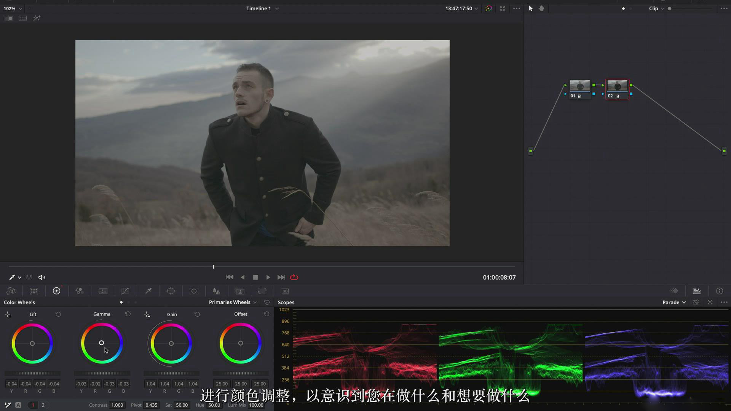Viewport: 731px width, 411px height.
Task: Select node 01 thumbnail
Action: click(x=580, y=86)
